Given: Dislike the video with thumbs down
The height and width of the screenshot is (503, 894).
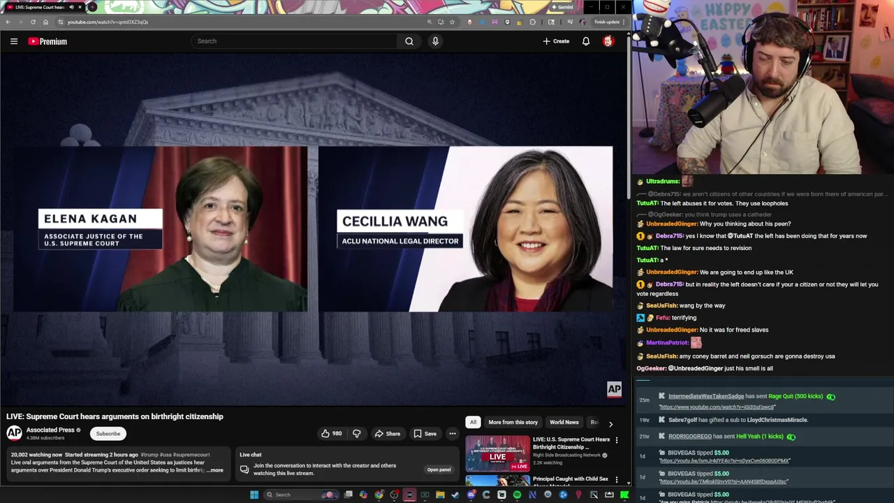Looking at the screenshot, I should [x=357, y=434].
